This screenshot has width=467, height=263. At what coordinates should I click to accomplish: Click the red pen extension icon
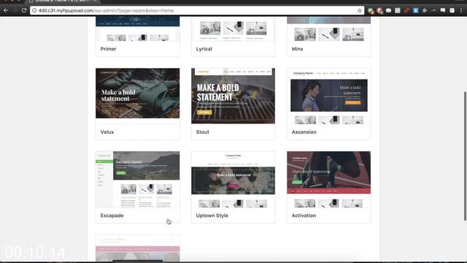pos(406,10)
